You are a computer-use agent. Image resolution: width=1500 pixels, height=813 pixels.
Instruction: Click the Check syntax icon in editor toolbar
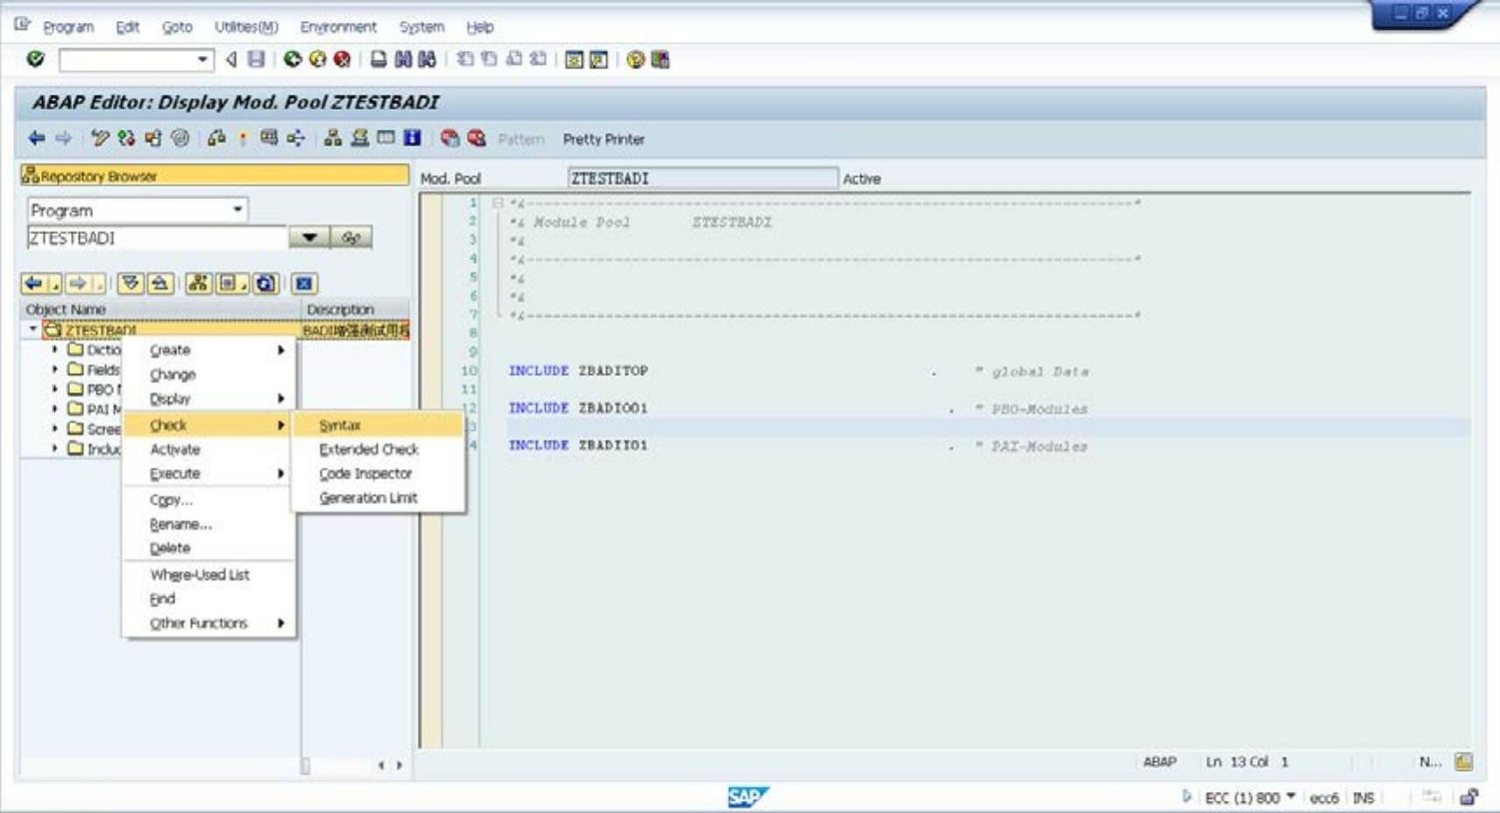[216, 138]
